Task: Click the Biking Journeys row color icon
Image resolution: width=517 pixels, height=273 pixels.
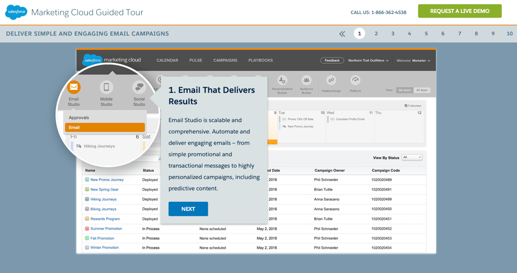Action: point(87,209)
